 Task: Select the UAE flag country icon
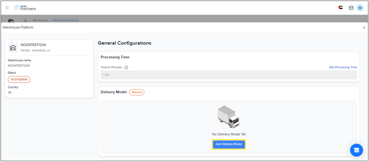click(x=341, y=8)
